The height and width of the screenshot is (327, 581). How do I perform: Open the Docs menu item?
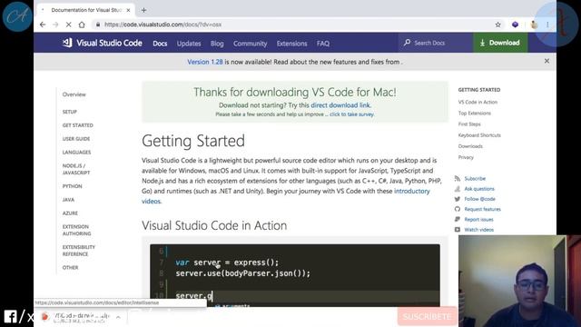pyautogui.click(x=160, y=44)
